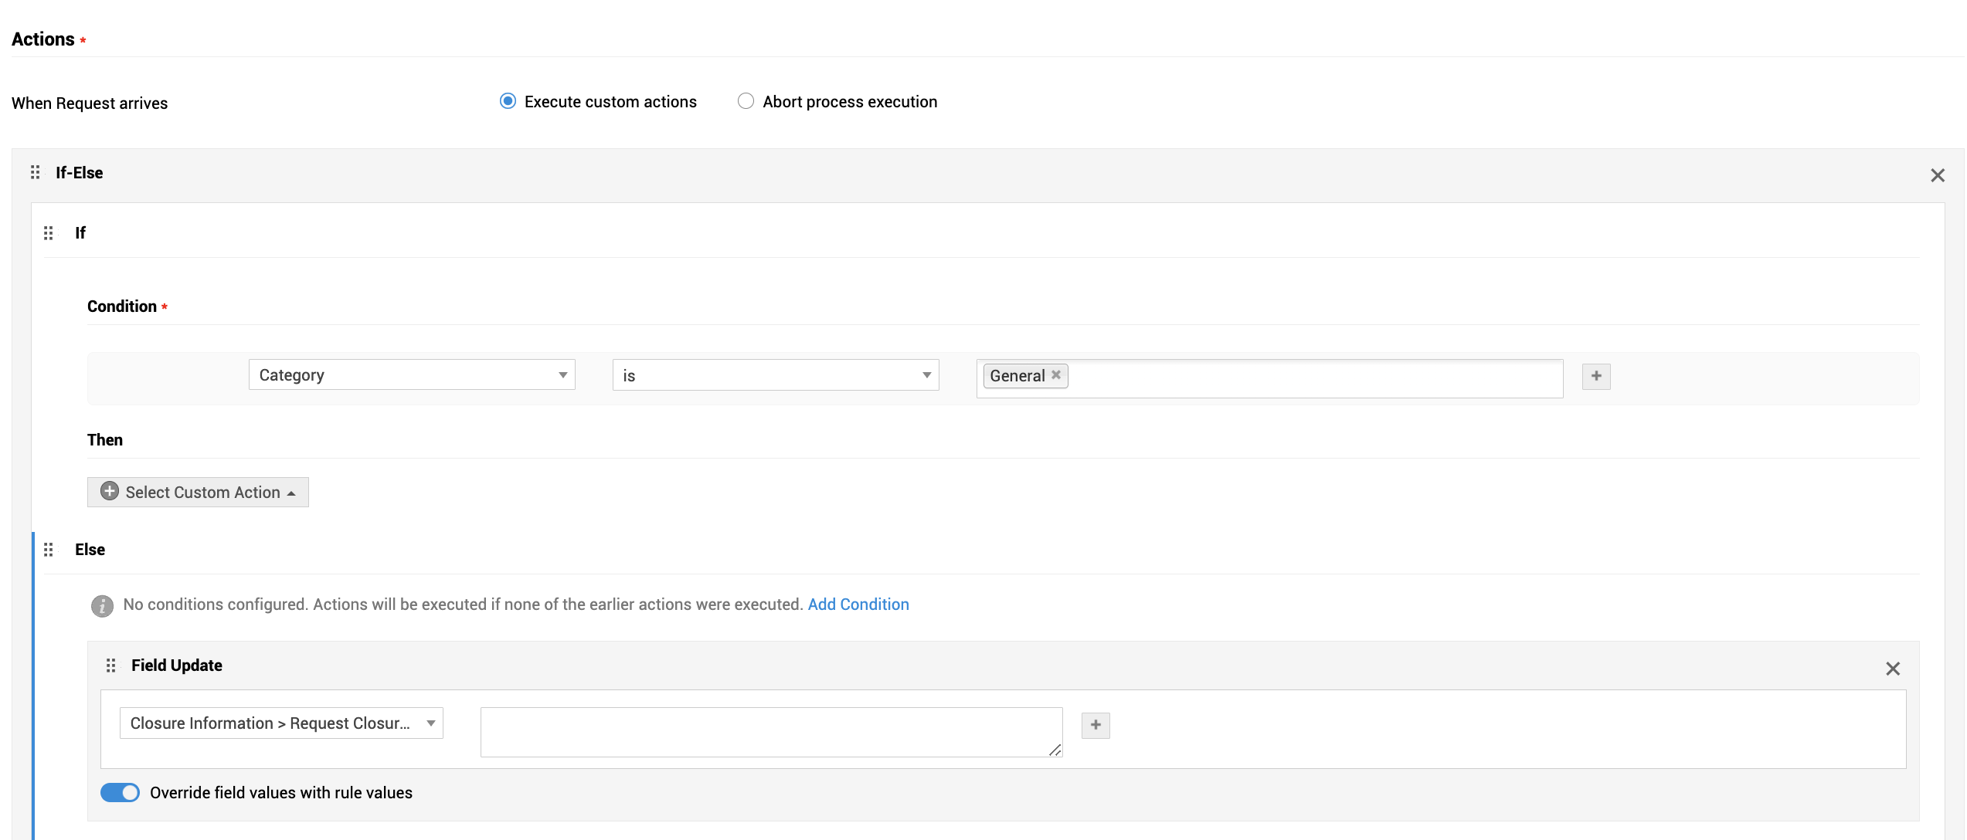This screenshot has width=1967, height=840.
Task: Toggle Override field values with rule values
Action: click(x=120, y=793)
